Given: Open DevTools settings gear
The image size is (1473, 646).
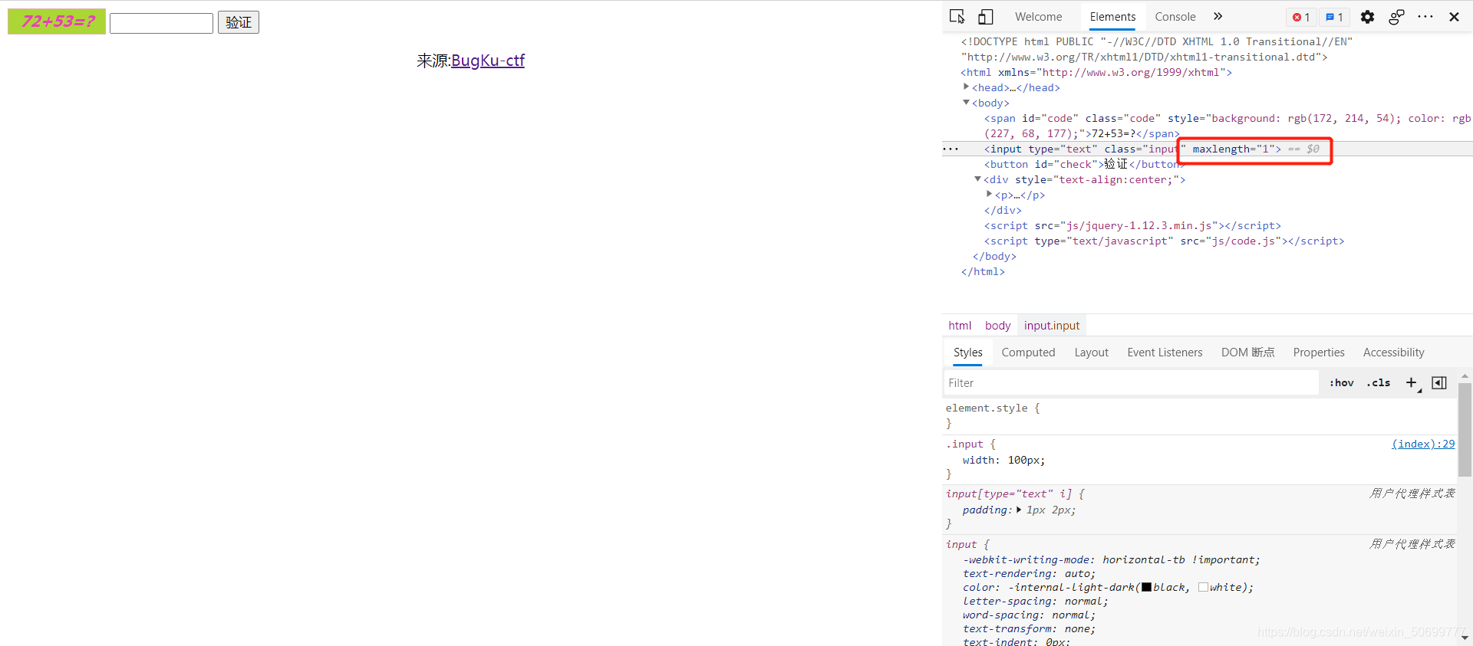Looking at the screenshot, I should tap(1367, 17).
